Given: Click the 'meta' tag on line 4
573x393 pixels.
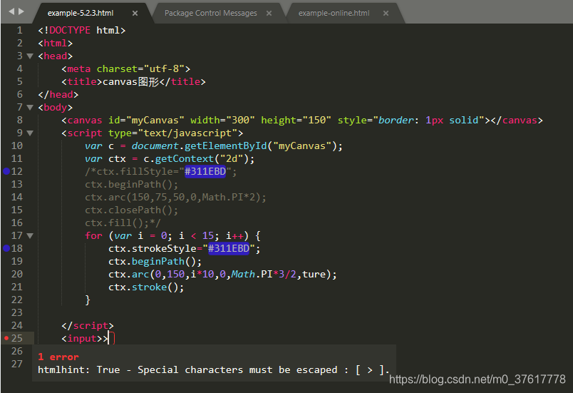Looking at the screenshot, I should (x=79, y=69).
